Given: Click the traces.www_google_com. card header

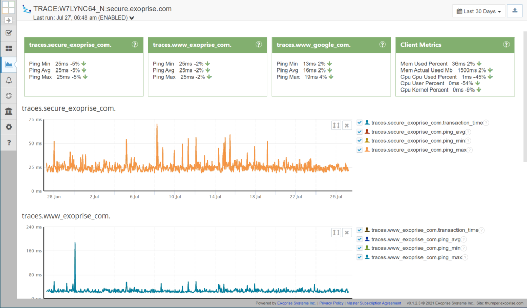Looking at the screenshot, I should pyautogui.click(x=331, y=45).
